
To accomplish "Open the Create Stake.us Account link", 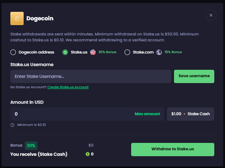I will [68, 87].
